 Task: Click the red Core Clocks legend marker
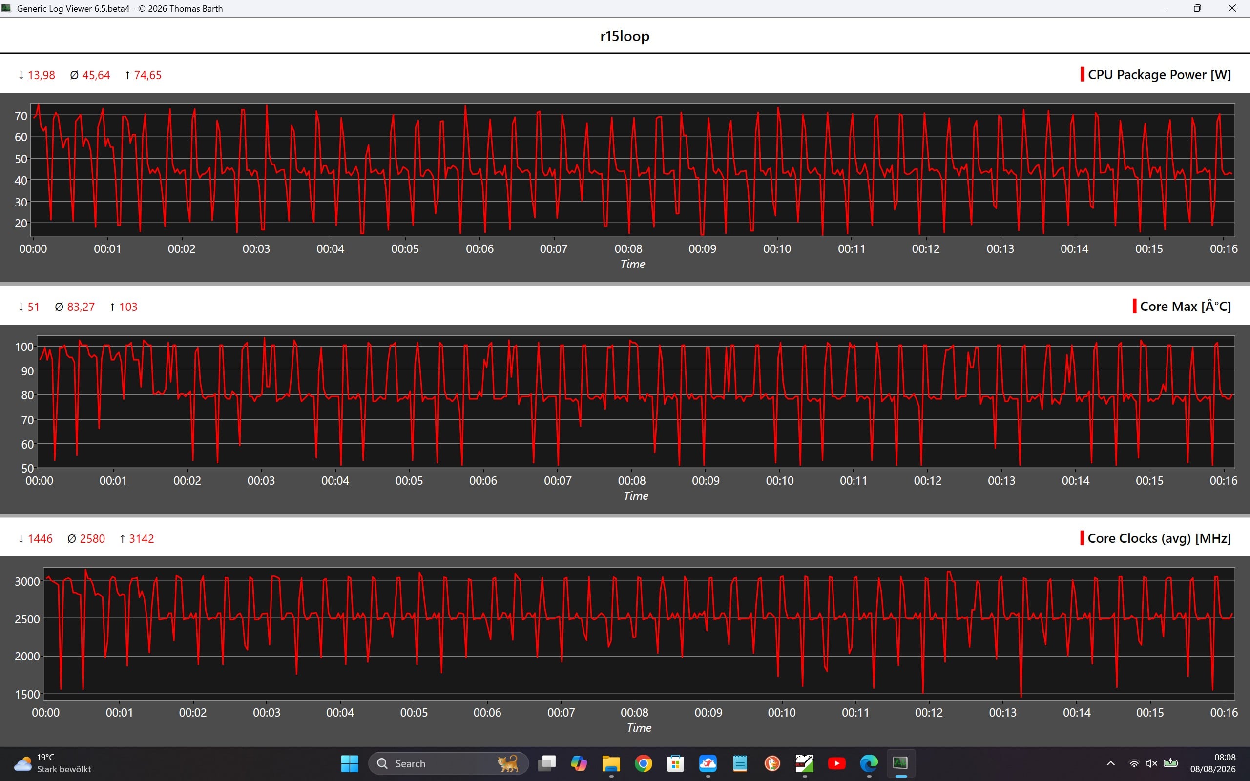pos(1082,538)
